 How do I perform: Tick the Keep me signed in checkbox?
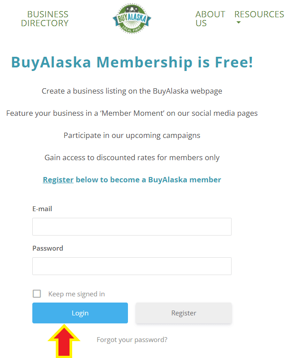click(37, 294)
